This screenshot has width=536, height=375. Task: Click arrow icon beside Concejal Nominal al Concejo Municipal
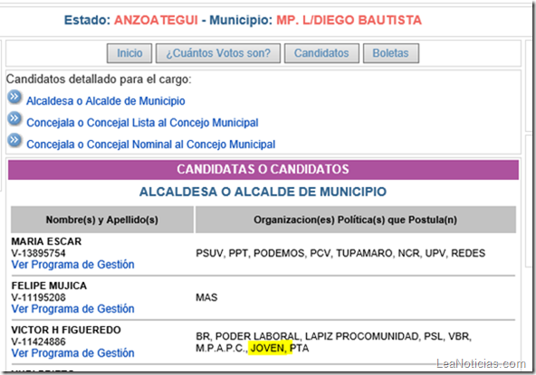pos(14,140)
